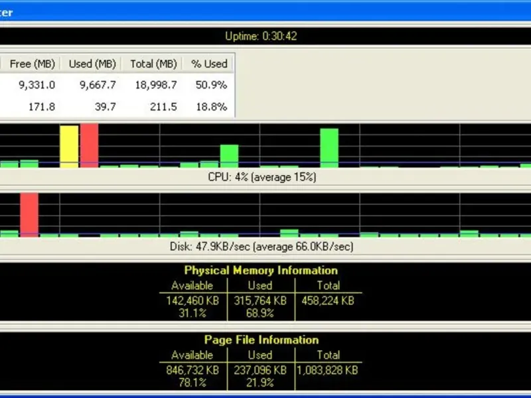Click the 31.1% available memory percentage
This screenshot has width=531, height=398.
coord(192,313)
